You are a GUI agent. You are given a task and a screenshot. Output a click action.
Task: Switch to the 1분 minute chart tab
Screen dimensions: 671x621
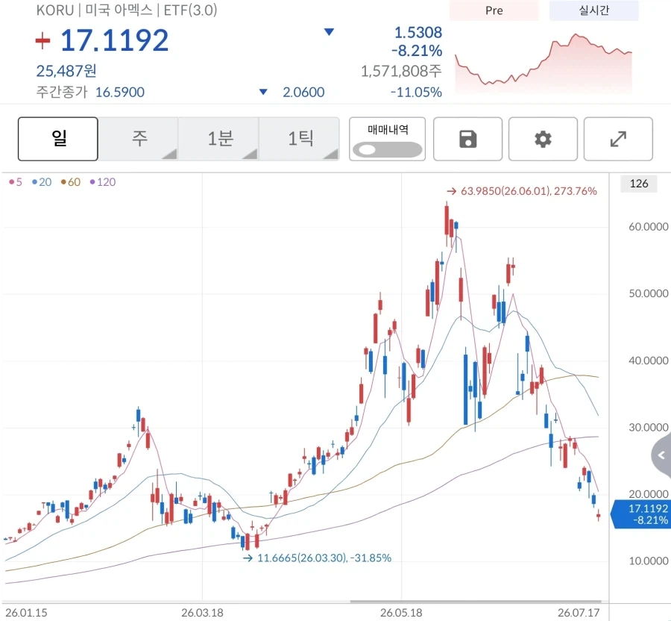point(219,139)
